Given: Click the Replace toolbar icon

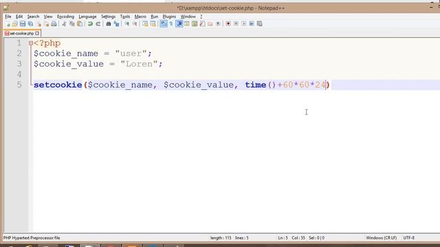Looking at the screenshot, I should tap(116, 24).
